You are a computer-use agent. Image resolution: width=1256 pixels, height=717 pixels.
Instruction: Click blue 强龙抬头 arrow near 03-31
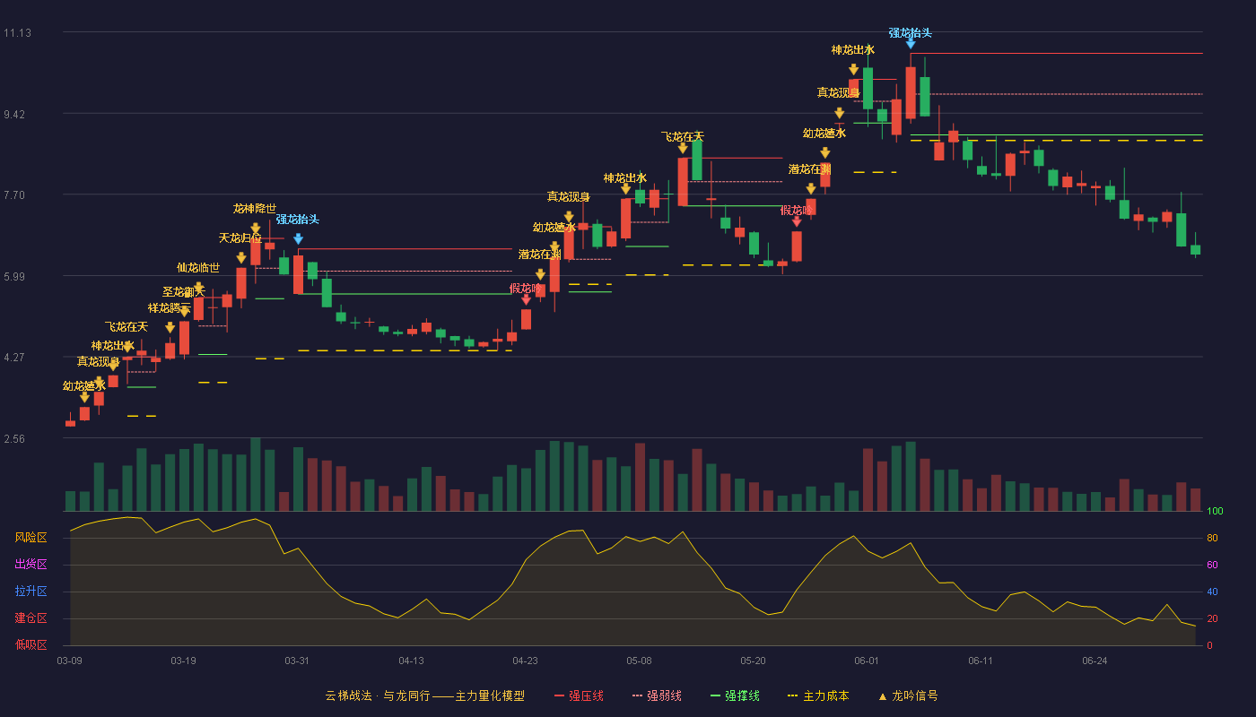pos(298,239)
